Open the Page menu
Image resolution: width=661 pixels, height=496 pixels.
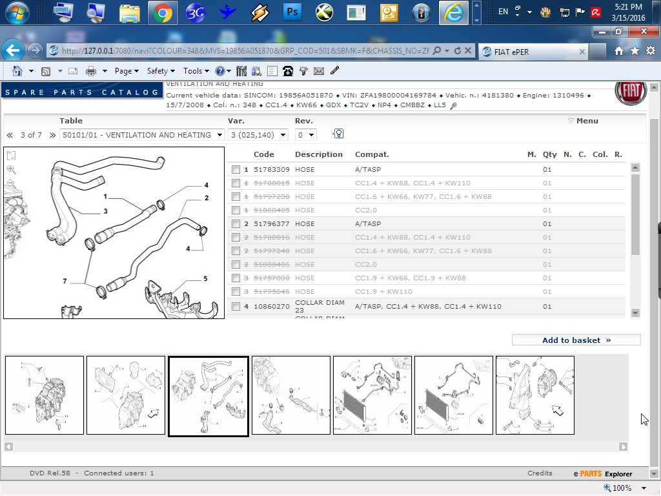(x=127, y=71)
